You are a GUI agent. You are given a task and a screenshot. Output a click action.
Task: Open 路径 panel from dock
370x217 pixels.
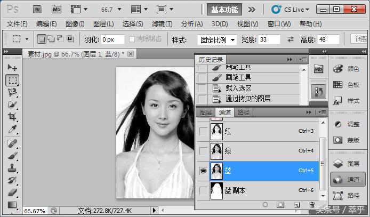point(347,196)
